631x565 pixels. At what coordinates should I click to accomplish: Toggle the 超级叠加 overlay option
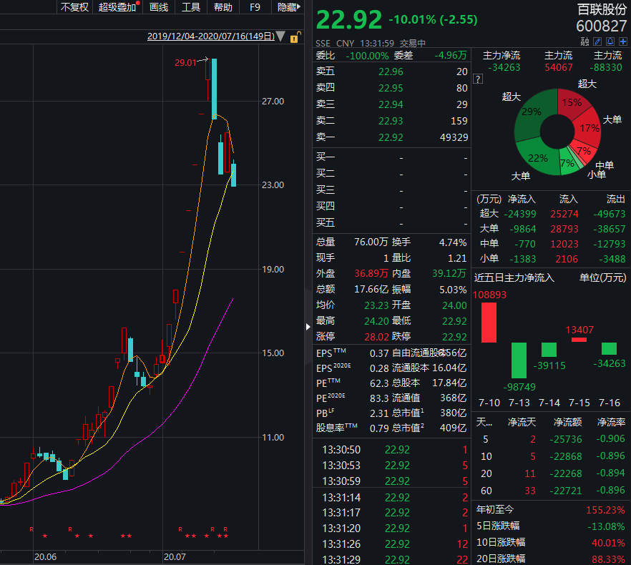(x=118, y=7)
